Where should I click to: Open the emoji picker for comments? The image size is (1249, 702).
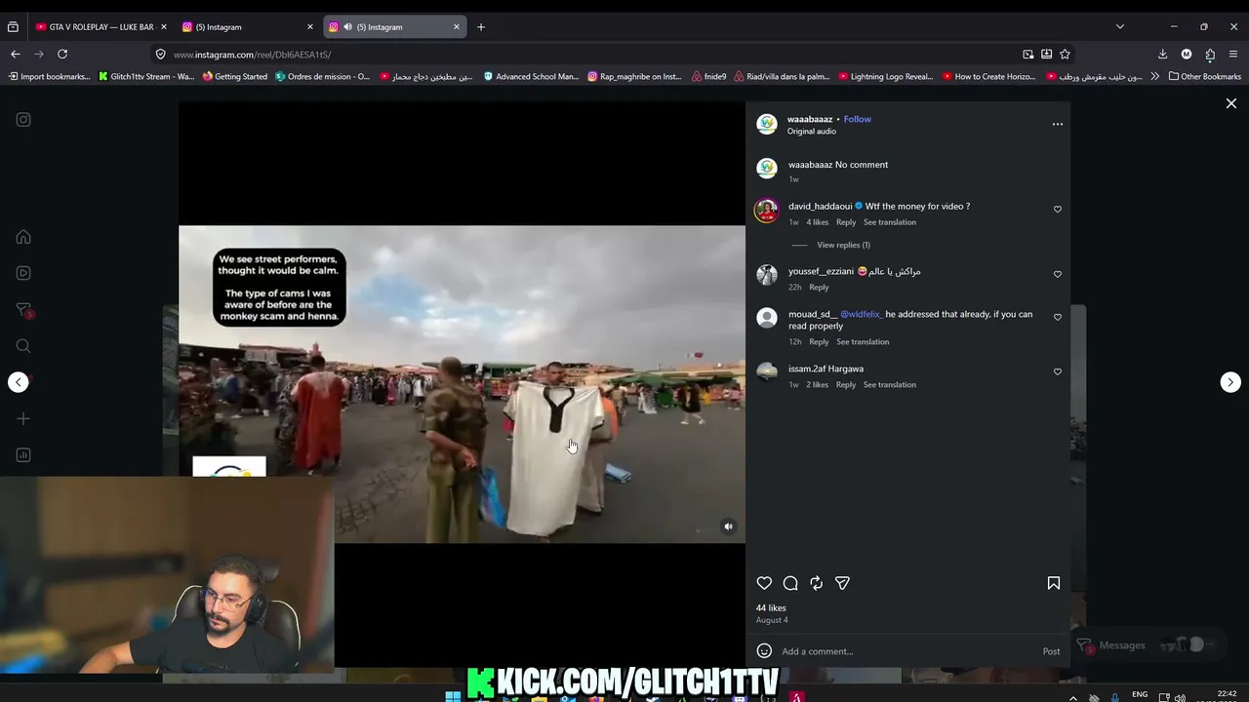tap(765, 651)
